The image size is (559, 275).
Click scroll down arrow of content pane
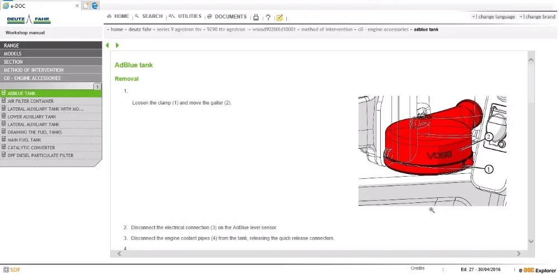click(531, 241)
